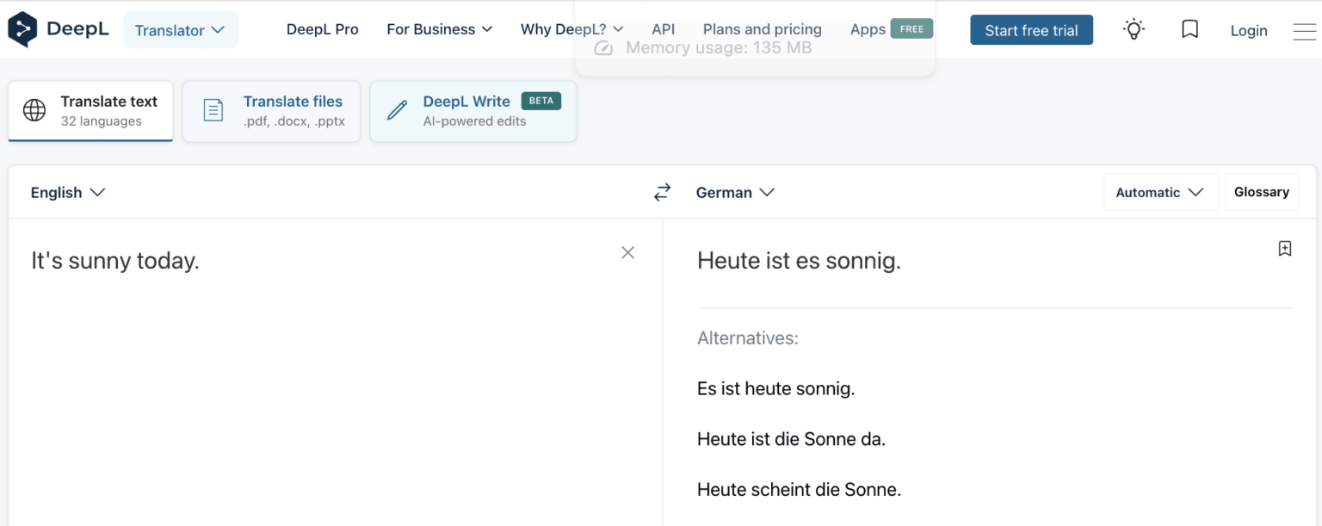Open the Translator dropdown
Screen dimensions: 1322x526
click(x=180, y=28)
